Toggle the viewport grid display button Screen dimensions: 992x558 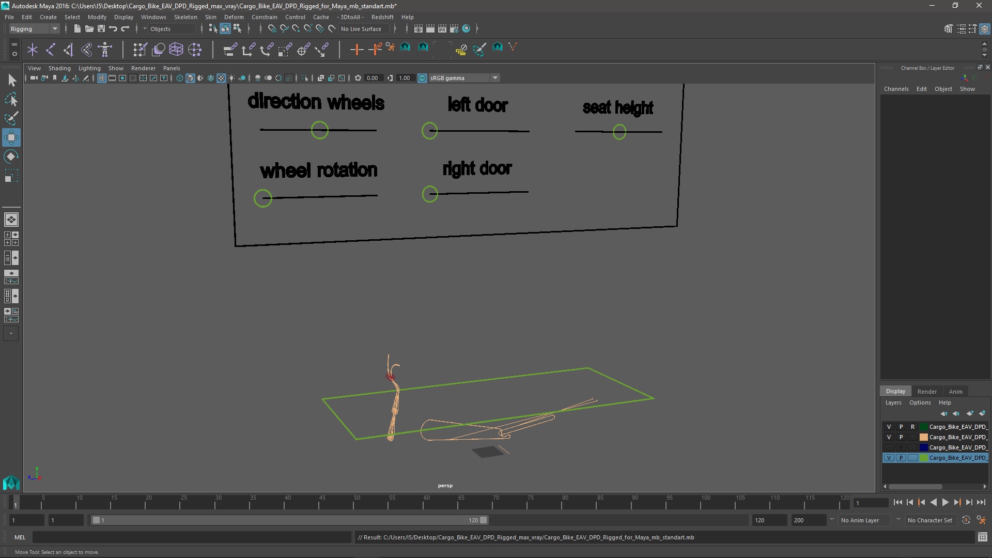tap(102, 78)
